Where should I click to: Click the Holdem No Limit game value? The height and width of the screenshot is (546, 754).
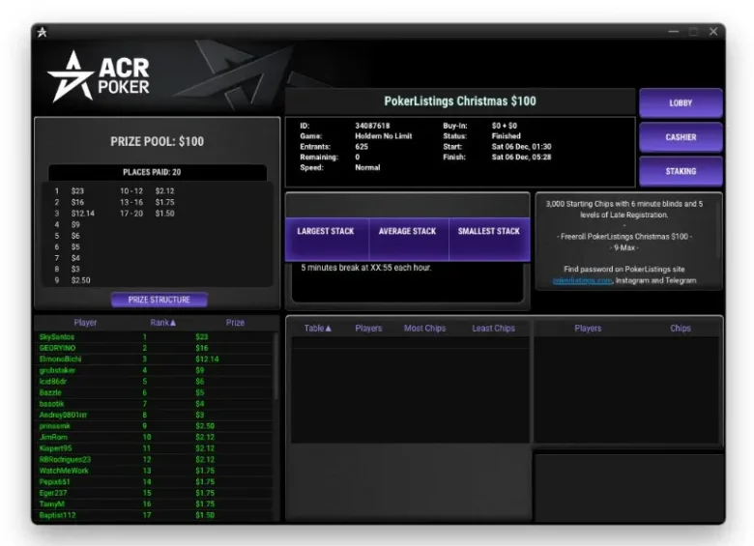click(383, 136)
